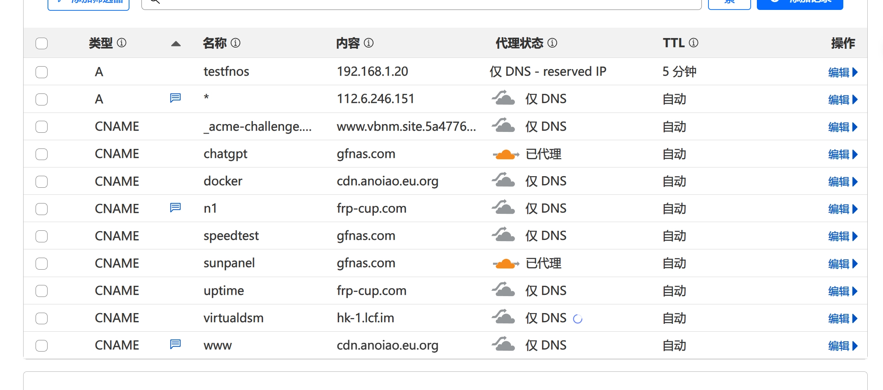Click the orange proxied cloud for sunpanel
The width and height of the screenshot is (883, 390).
click(x=505, y=264)
